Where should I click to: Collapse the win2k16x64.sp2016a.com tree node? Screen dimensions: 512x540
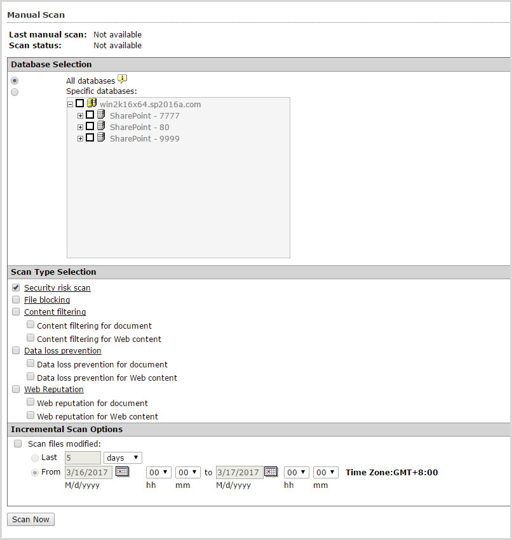70,104
